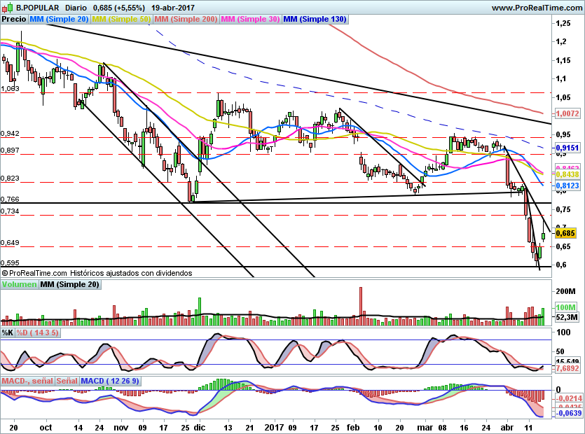585x434 pixels.
Task: Click the dic marker on time axis
Action: [199, 426]
